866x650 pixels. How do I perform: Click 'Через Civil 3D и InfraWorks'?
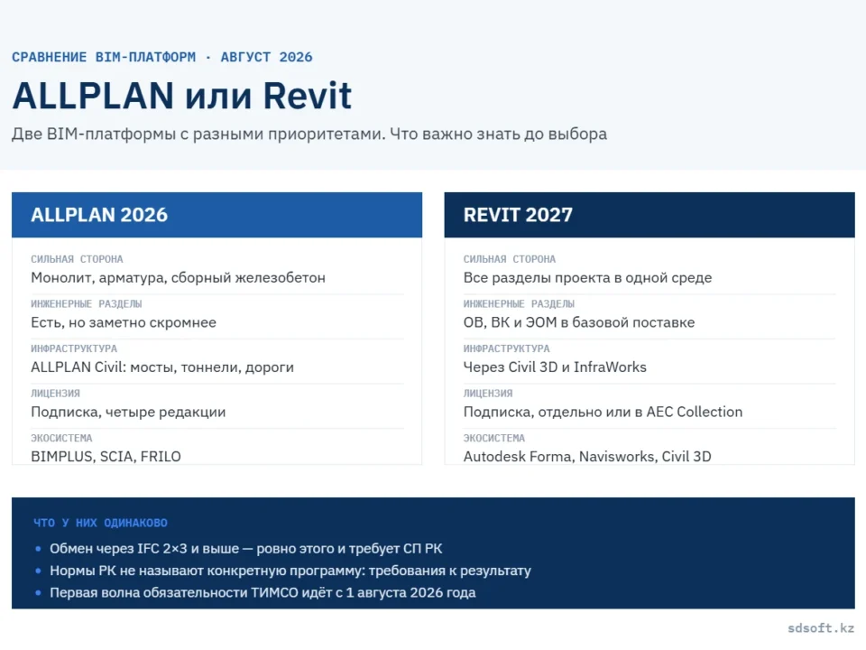(555, 367)
